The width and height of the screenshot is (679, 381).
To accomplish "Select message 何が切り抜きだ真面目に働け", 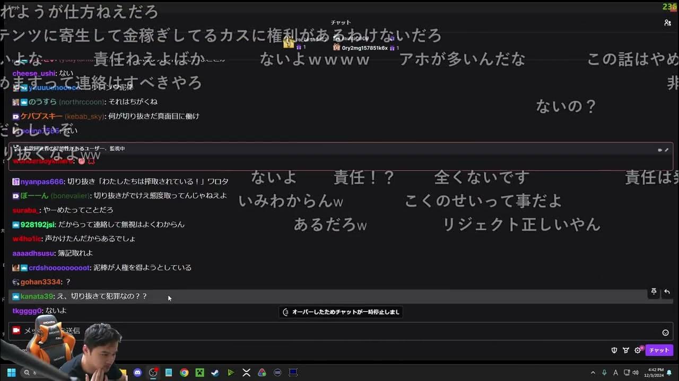I will [x=154, y=116].
